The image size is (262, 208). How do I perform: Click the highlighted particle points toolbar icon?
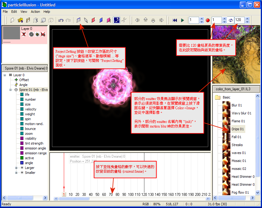(x=117, y=20)
